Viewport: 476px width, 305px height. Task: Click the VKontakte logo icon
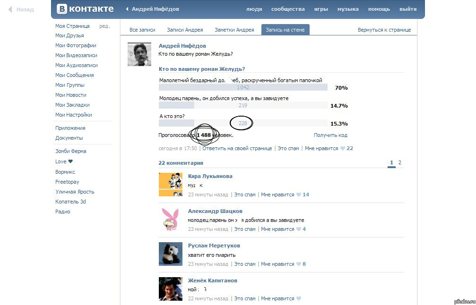(x=61, y=9)
